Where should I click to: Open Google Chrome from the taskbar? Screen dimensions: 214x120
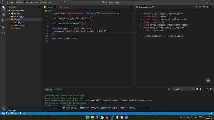[x=107, y=117]
